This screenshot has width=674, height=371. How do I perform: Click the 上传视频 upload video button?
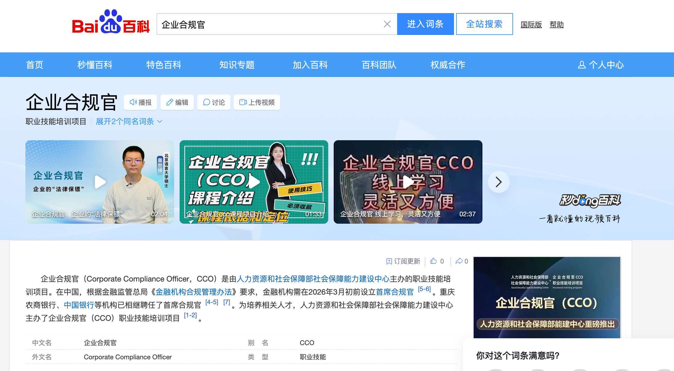(x=257, y=102)
